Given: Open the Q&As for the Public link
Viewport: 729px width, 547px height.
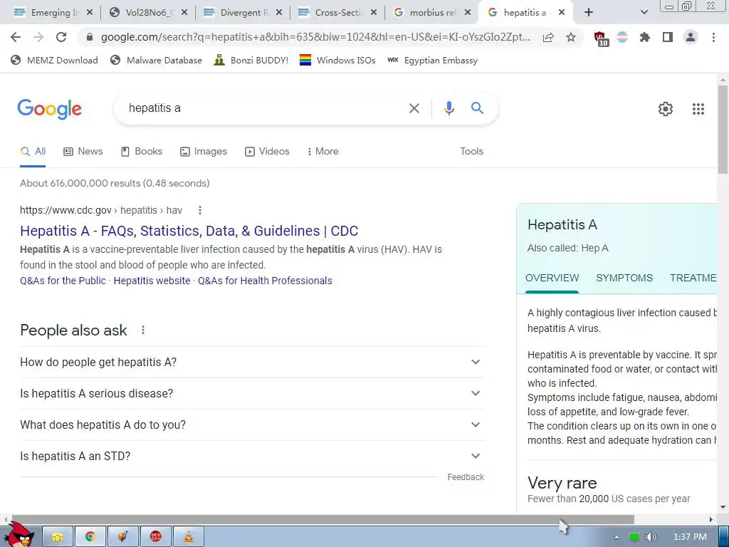Looking at the screenshot, I should click(x=63, y=281).
